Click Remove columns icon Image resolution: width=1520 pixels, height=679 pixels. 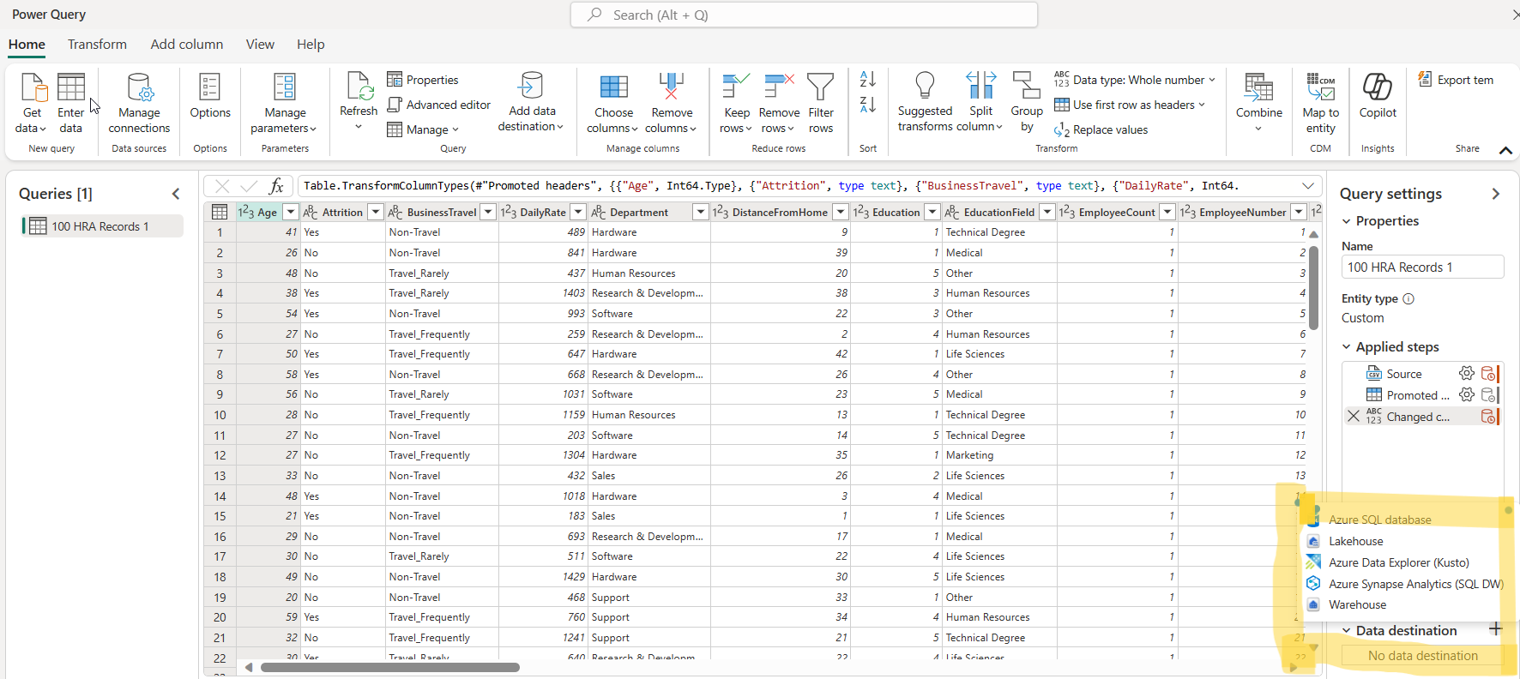[x=672, y=87]
